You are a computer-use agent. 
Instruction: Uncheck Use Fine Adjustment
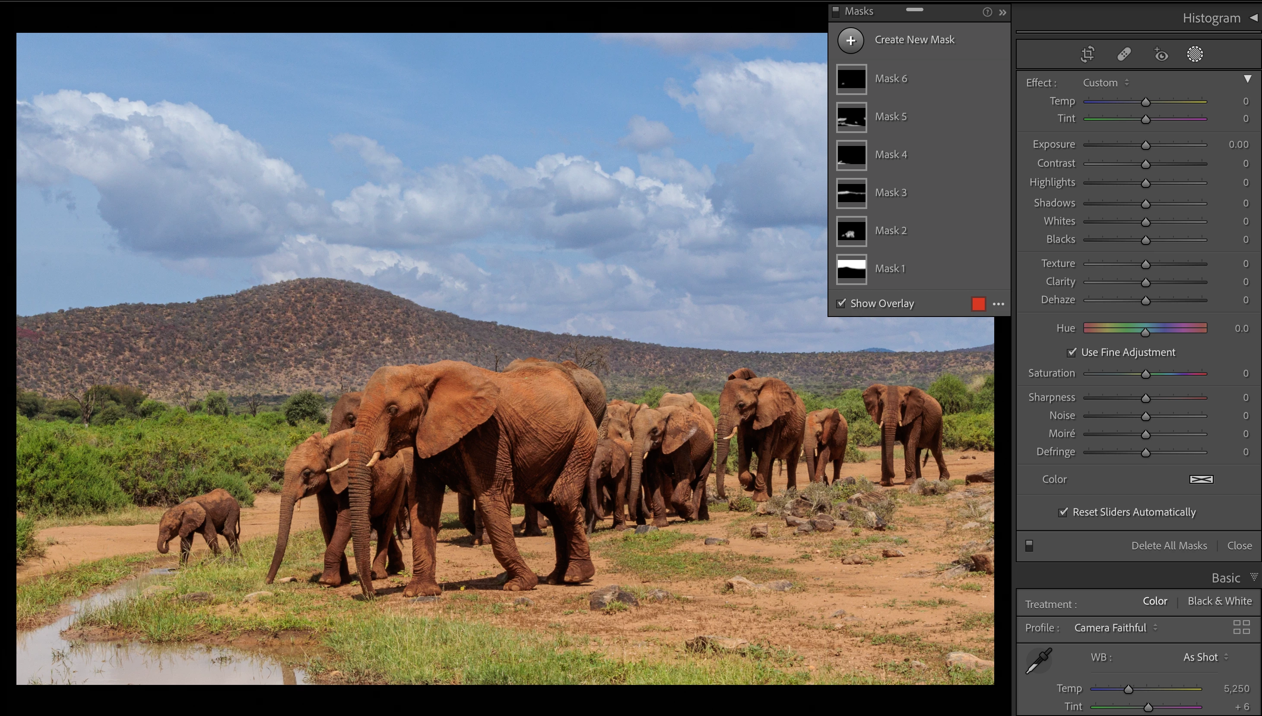pos(1071,352)
